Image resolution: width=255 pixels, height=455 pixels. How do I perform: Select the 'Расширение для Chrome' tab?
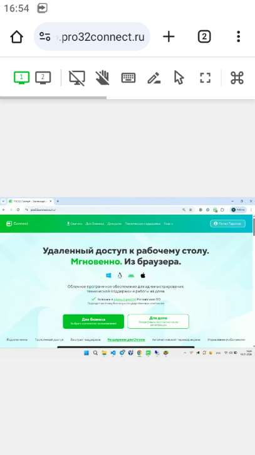pos(126,340)
